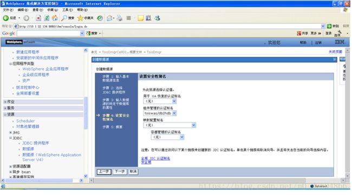The image size is (352, 195).
Task: Open the address bar URL history dropdown
Action: tap(323, 26)
